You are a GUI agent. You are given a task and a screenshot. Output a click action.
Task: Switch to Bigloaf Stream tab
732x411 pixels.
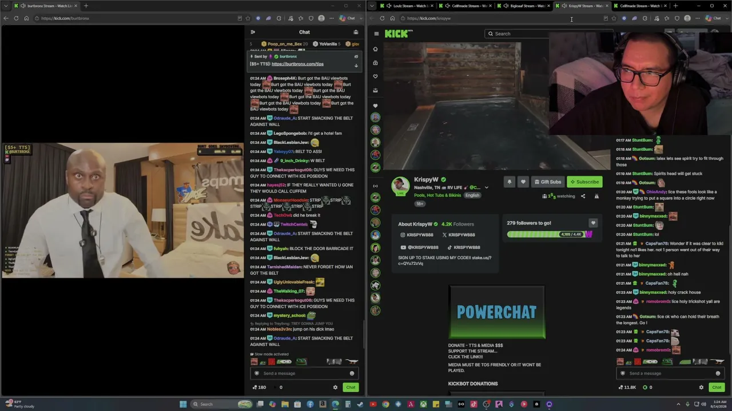[522, 6]
